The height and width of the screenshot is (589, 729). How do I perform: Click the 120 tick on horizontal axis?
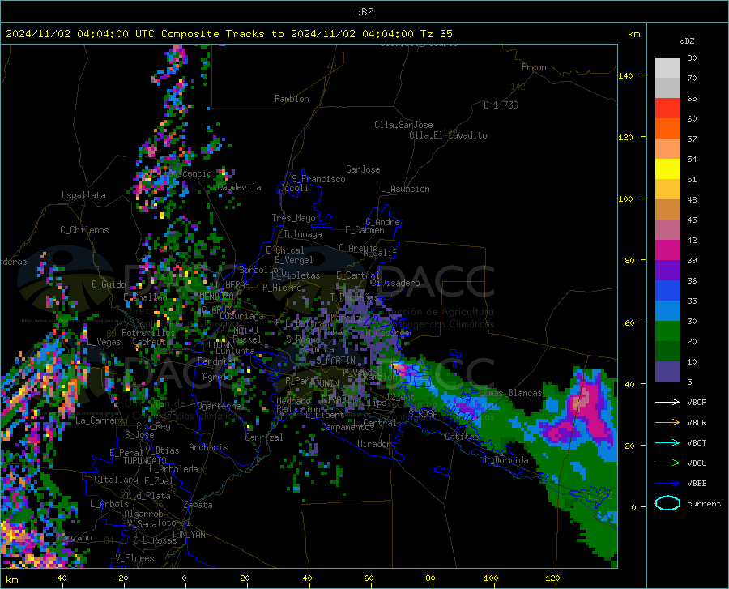coord(552,578)
